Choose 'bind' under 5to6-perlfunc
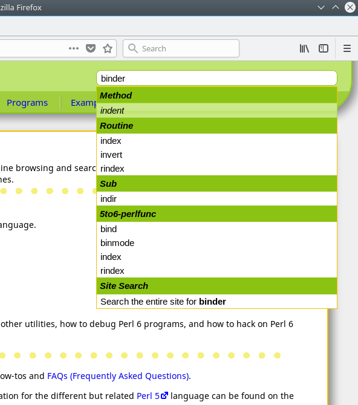 (216, 229)
